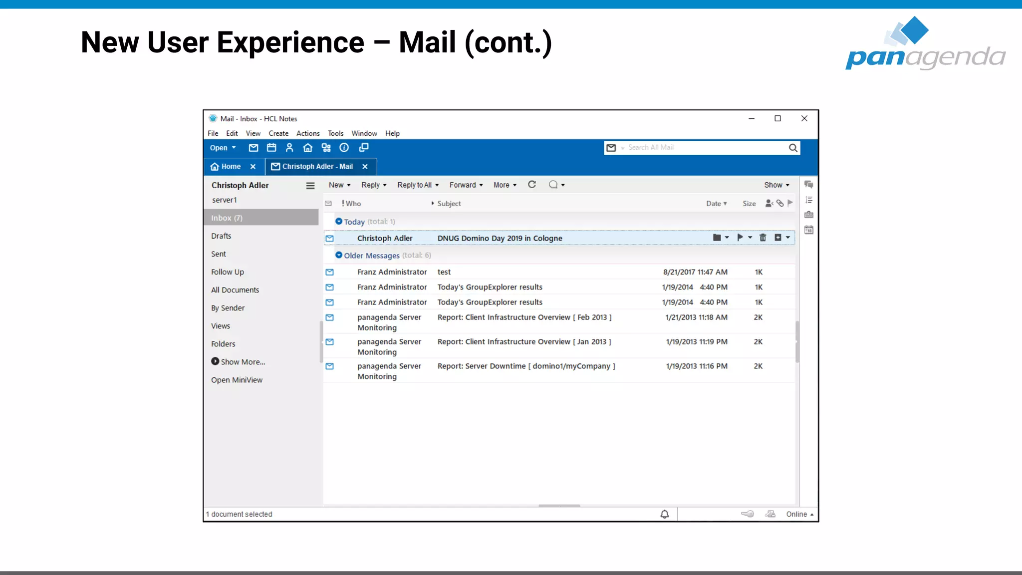Open the File menu
1022x575 pixels.
tap(213, 133)
